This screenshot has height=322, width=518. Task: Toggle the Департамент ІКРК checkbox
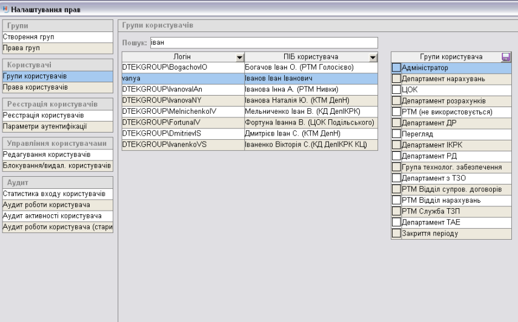tap(396, 145)
